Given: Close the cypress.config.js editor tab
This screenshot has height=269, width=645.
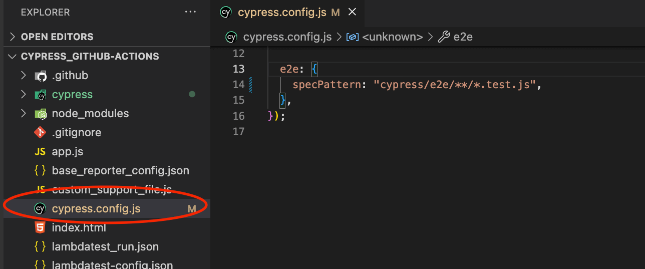Looking at the screenshot, I should (x=352, y=12).
